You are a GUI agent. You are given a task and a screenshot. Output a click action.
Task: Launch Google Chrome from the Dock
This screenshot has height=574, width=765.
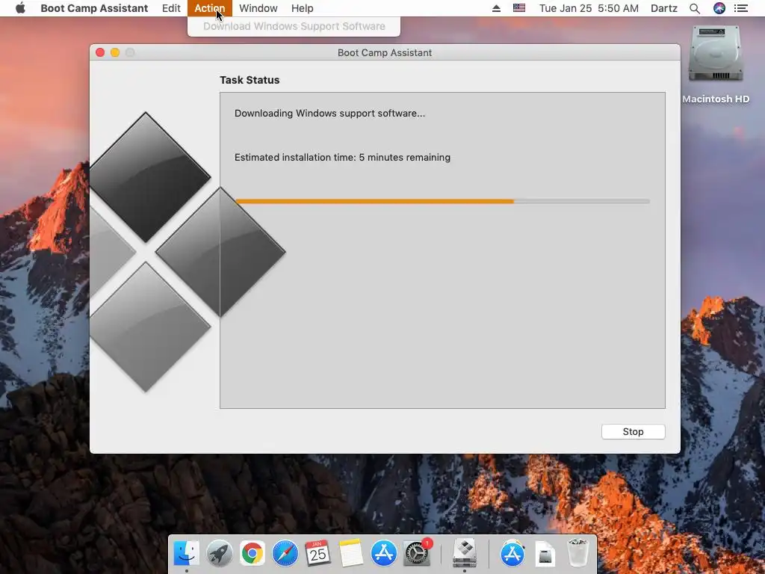pyautogui.click(x=253, y=553)
